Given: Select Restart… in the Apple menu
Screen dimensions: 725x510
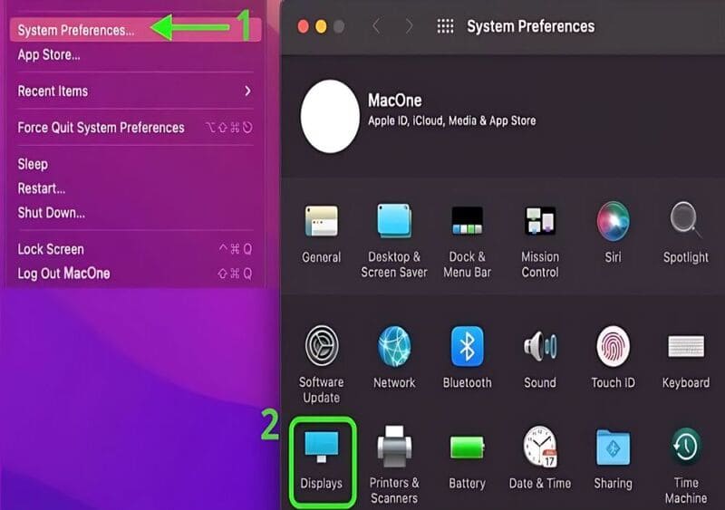Looking at the screenshot, I should [x=135, y=188].
